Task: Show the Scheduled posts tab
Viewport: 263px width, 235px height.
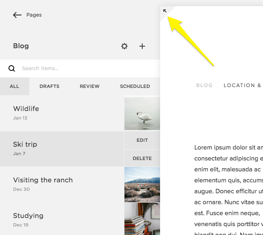Action: pos(135,86)
